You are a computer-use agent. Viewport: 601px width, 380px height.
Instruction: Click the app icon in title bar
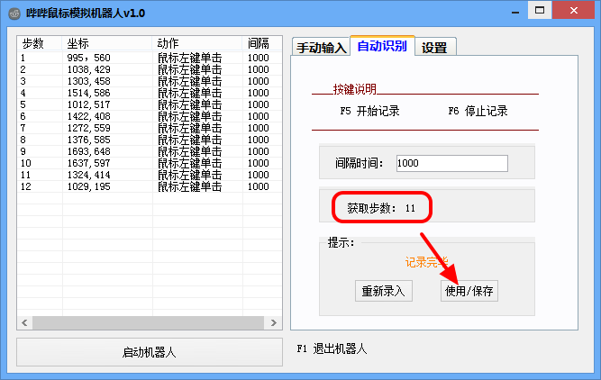click(x=14, y=14)
